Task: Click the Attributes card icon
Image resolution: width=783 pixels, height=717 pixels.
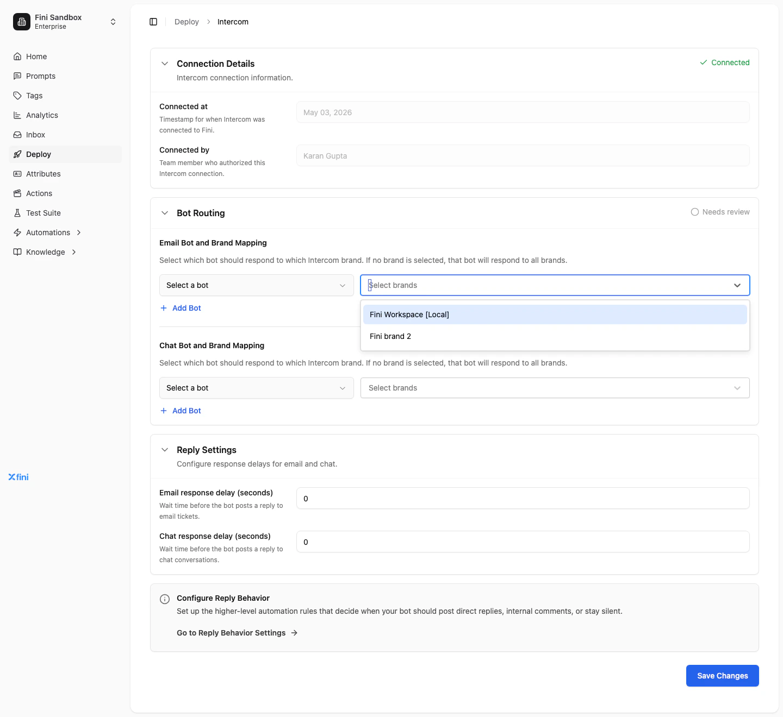Action: pos(17,174)
